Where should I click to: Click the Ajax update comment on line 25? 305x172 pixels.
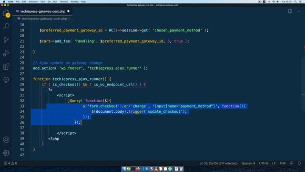(68, 63)
